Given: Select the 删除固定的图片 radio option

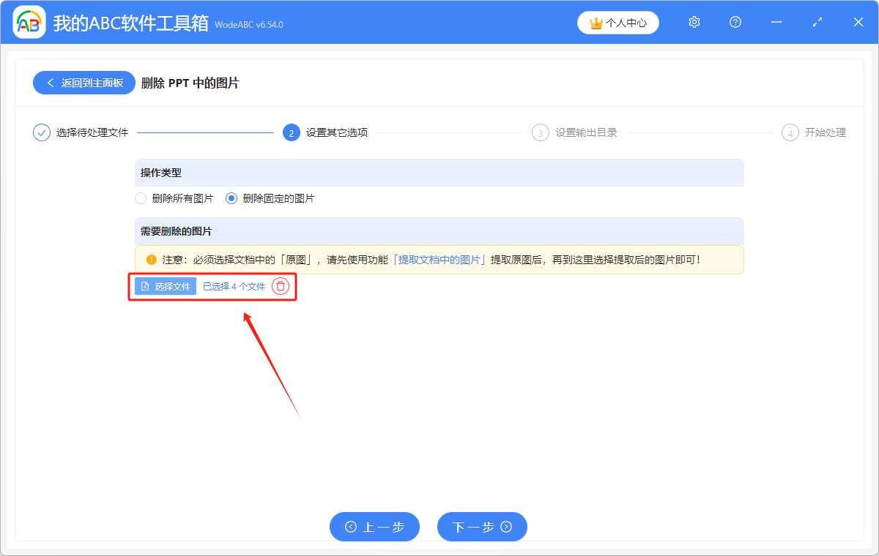Looking at the screenshot, I should 231,198.
